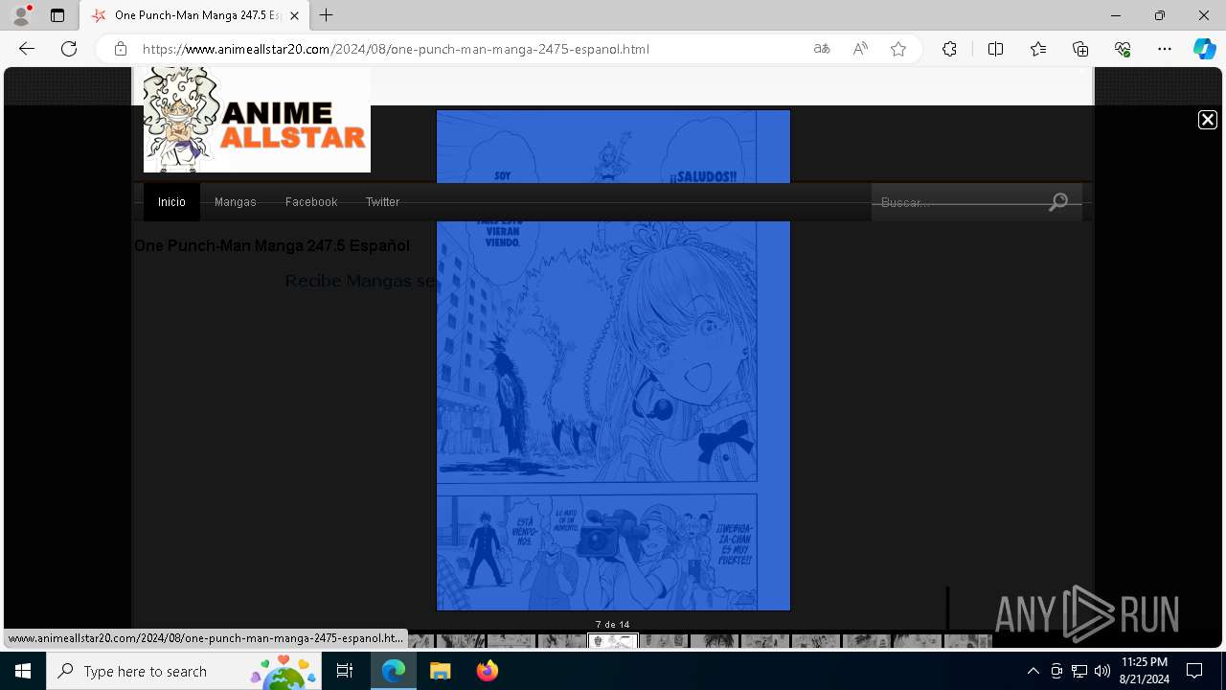This screenshot has height=690, width=1226.
Task: Open Browser essentials
Action: pos(1123,49)
